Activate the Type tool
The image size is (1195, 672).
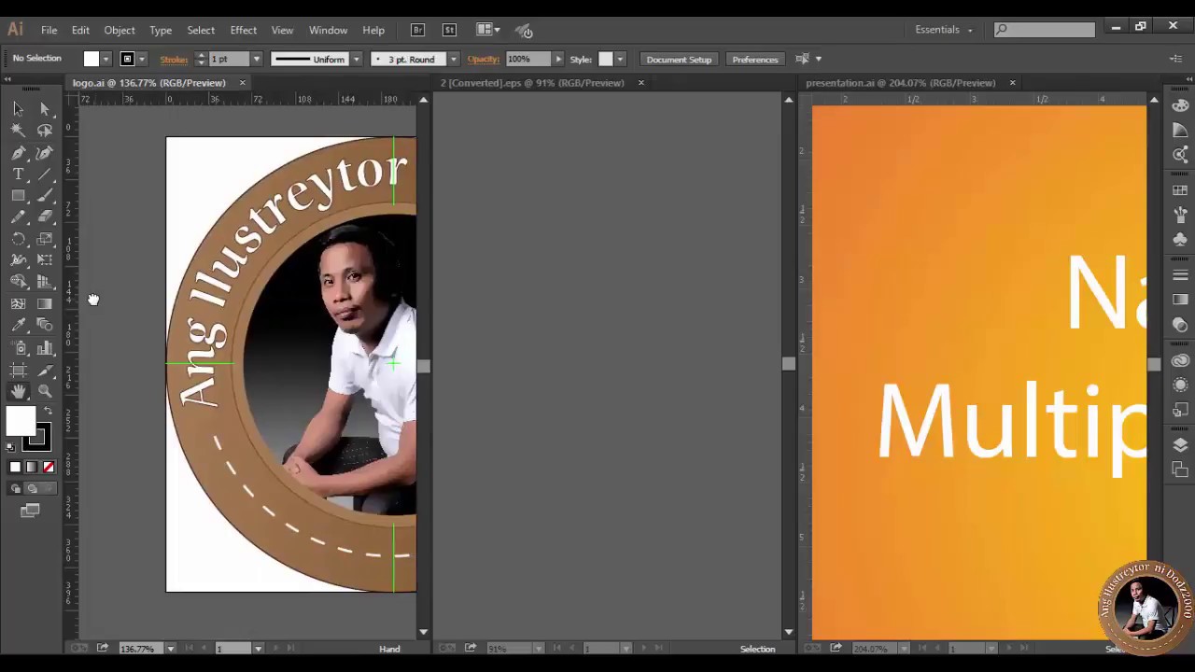(19, 175)
